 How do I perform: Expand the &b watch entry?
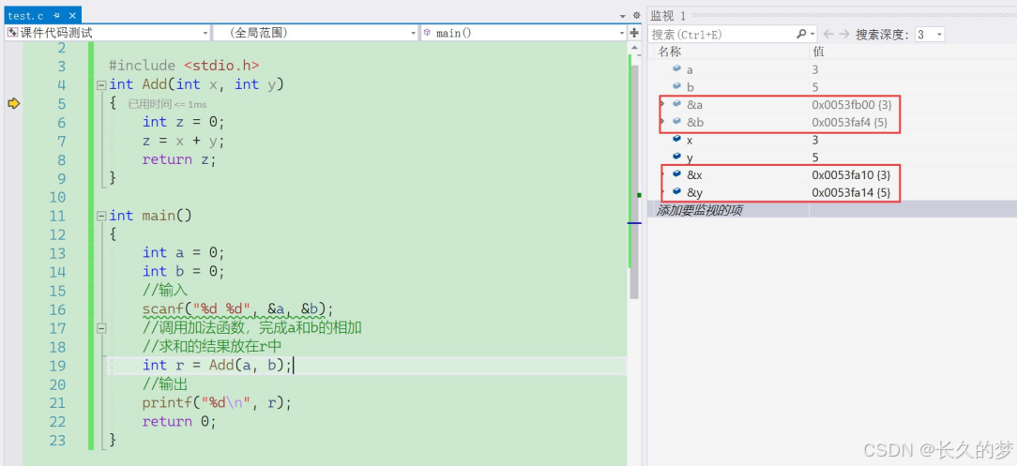(662, 121)
